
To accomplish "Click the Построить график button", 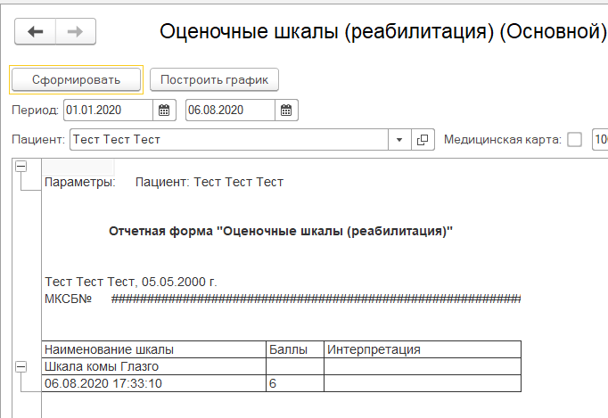I will [214, 79].
